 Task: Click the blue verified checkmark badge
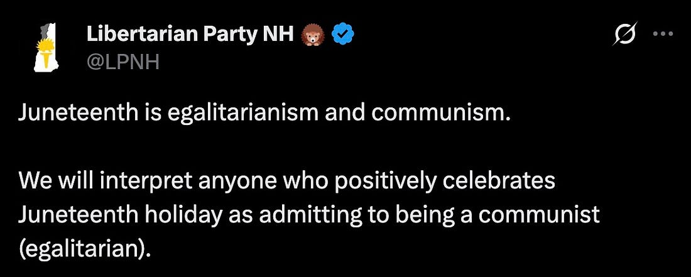344,36
